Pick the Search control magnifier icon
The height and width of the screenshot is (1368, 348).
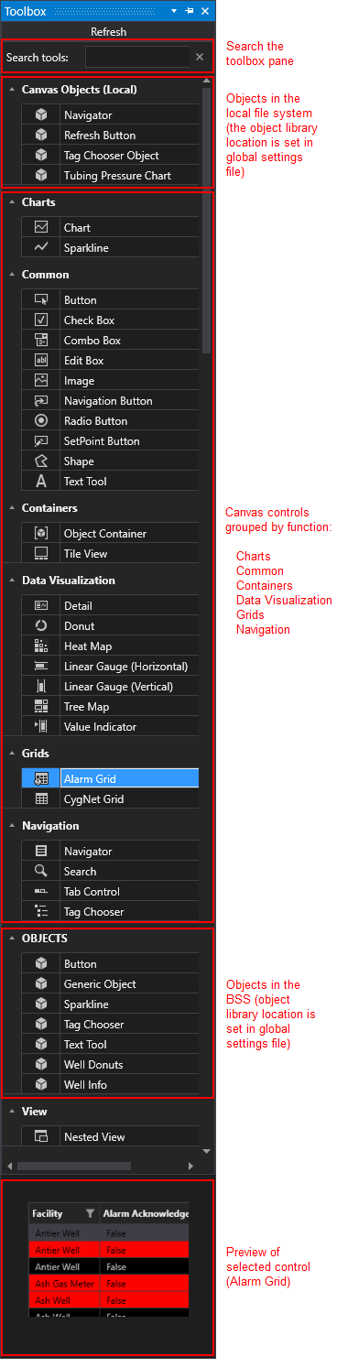pos(41,872)
